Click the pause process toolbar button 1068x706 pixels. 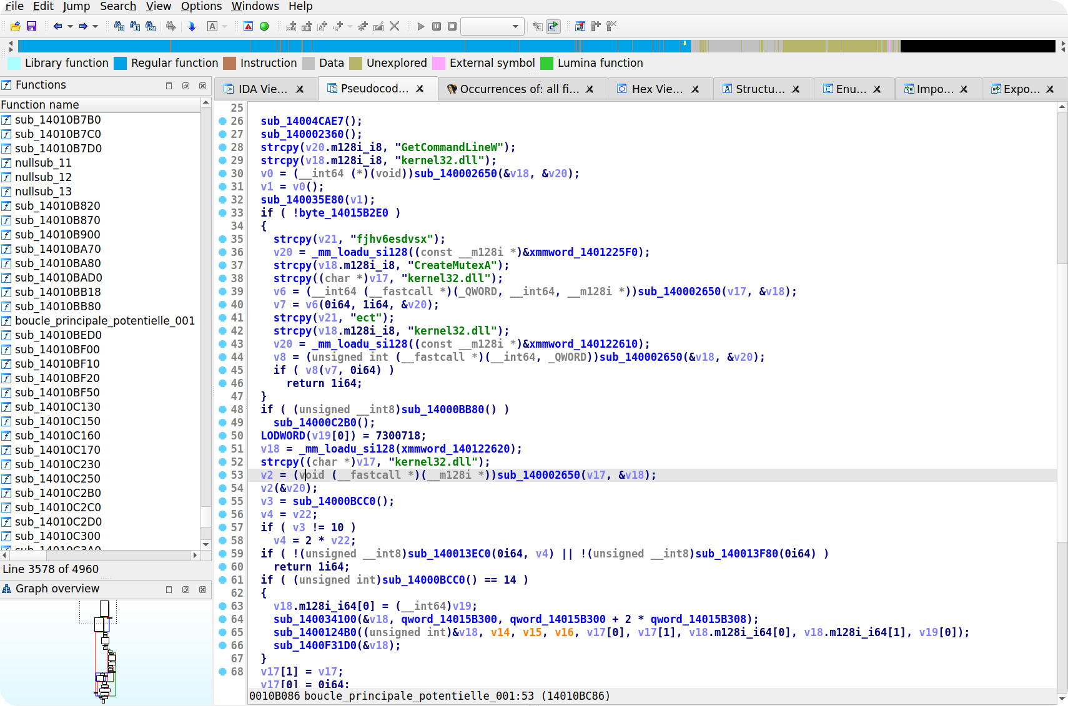coord(437,26)
